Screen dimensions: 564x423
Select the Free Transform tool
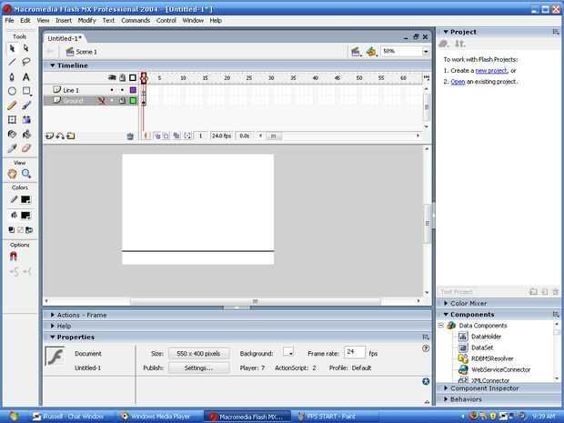coord(12,120)
